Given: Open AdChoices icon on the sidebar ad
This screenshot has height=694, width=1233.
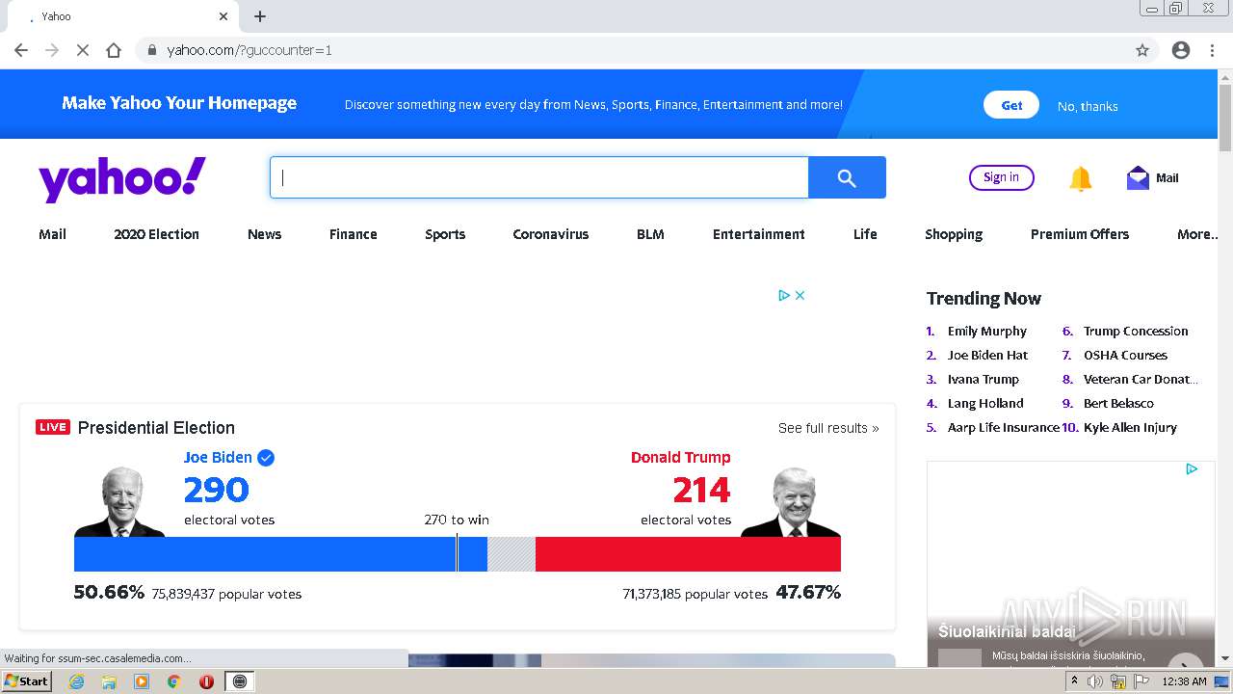Looking at the screenshot, I should [x=1192, y=469].
